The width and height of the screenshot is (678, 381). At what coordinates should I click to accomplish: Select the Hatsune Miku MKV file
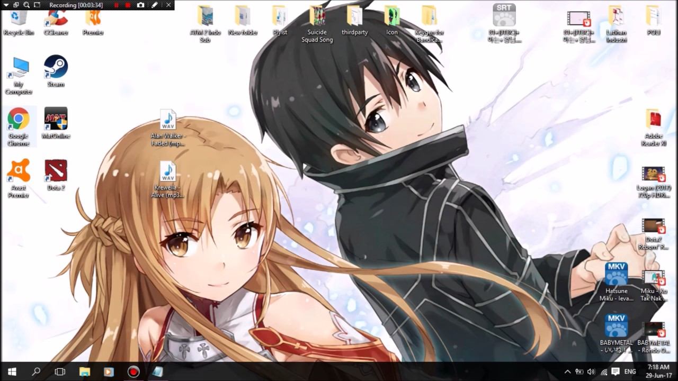pyautogui.click(x=617, y=282)
